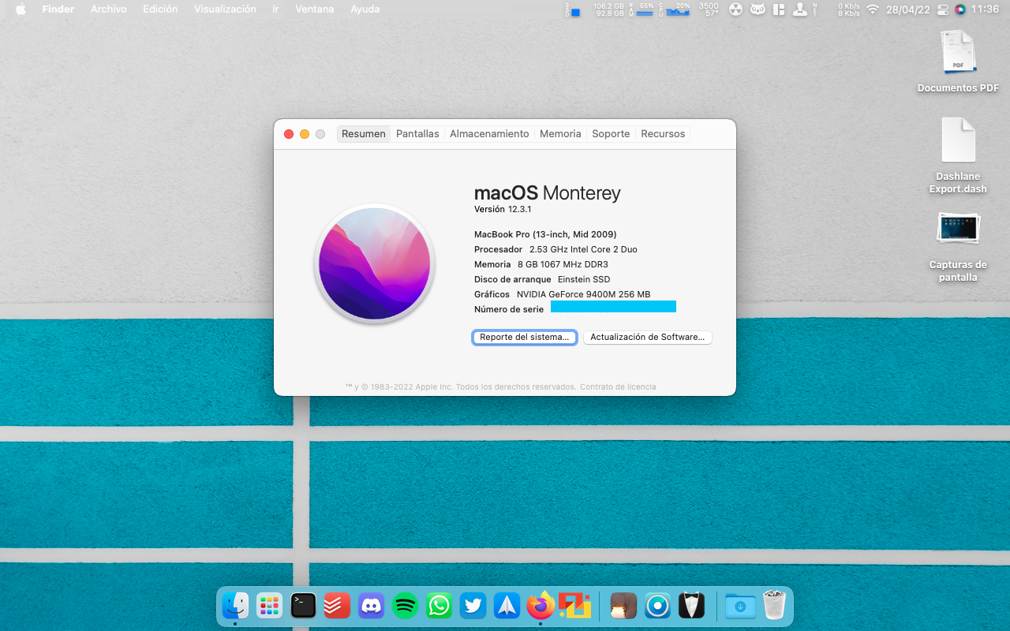Click the radiation symbol menu bar icon
The width and height of the screenshot is (1010, 631).
tap(735, 9)
